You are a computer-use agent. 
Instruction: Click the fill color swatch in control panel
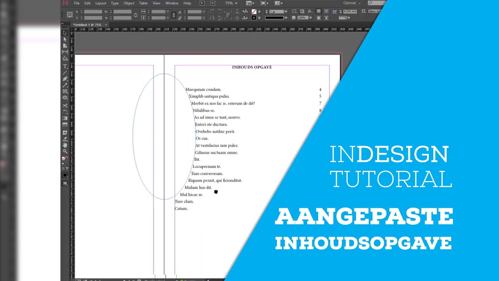pyautogui.click(x=254, y=12)
